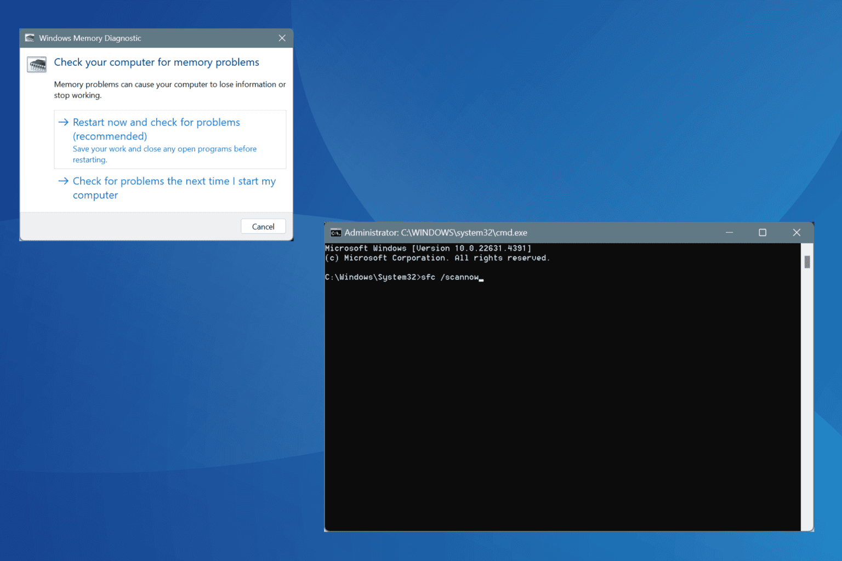Click the 'Windows Memory Diagnostic' title text
The image size is (842, 561).
point(90,38)
